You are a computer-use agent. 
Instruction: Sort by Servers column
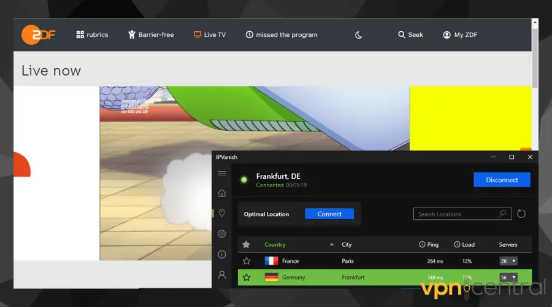[x=508, y=244]
